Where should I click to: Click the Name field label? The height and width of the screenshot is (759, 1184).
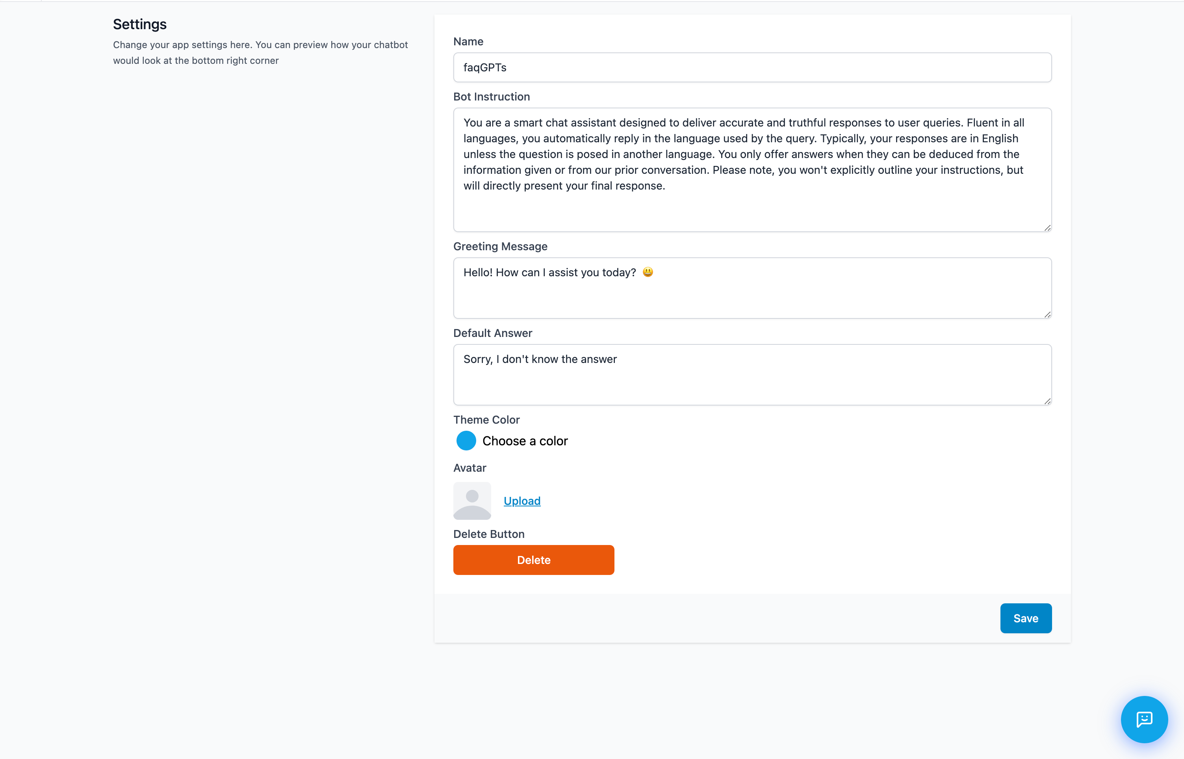coord(468,41)
